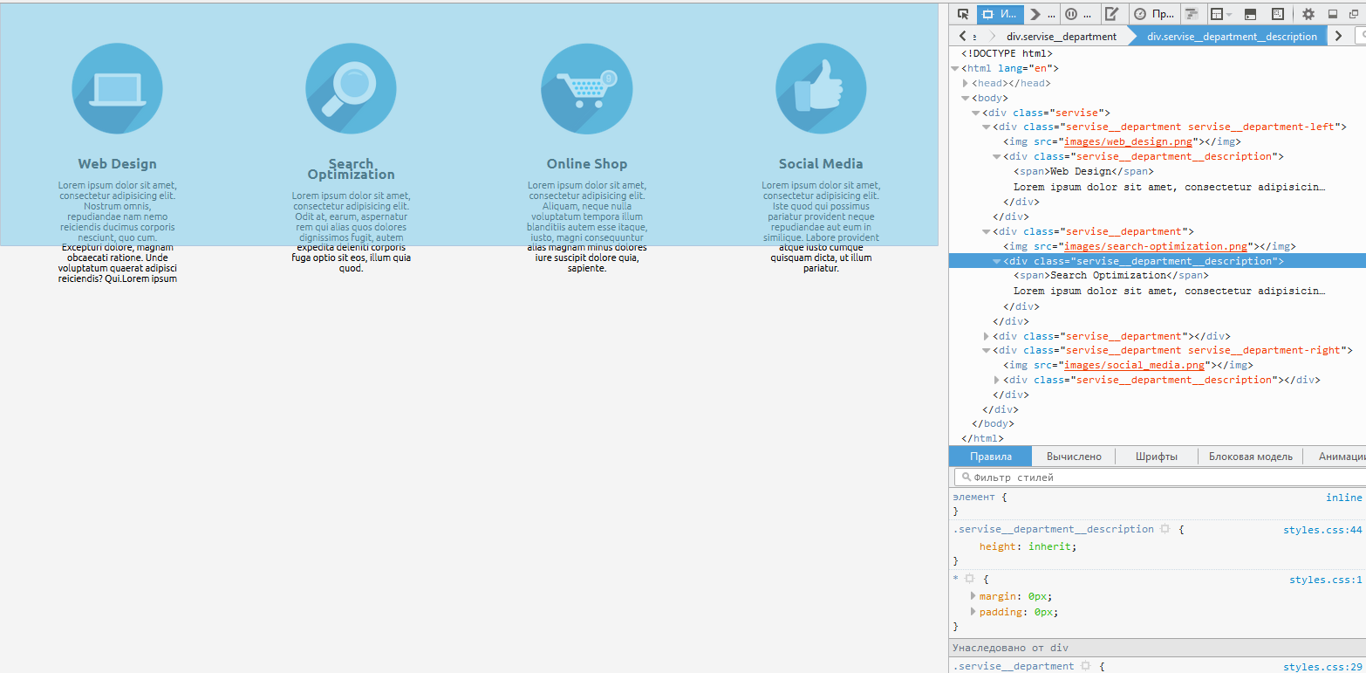Screen dimensions: 1366x673
Task: Focus the Фильтр стилей input
Action: [1160, 477]
